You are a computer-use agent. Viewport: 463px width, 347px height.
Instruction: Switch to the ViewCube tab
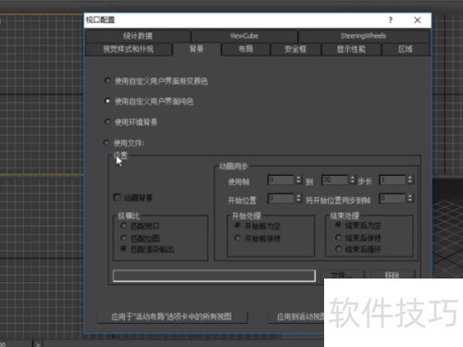tap(244, 36)
